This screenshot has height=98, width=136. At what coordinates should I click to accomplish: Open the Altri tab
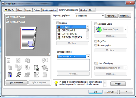tap(91, 10)
